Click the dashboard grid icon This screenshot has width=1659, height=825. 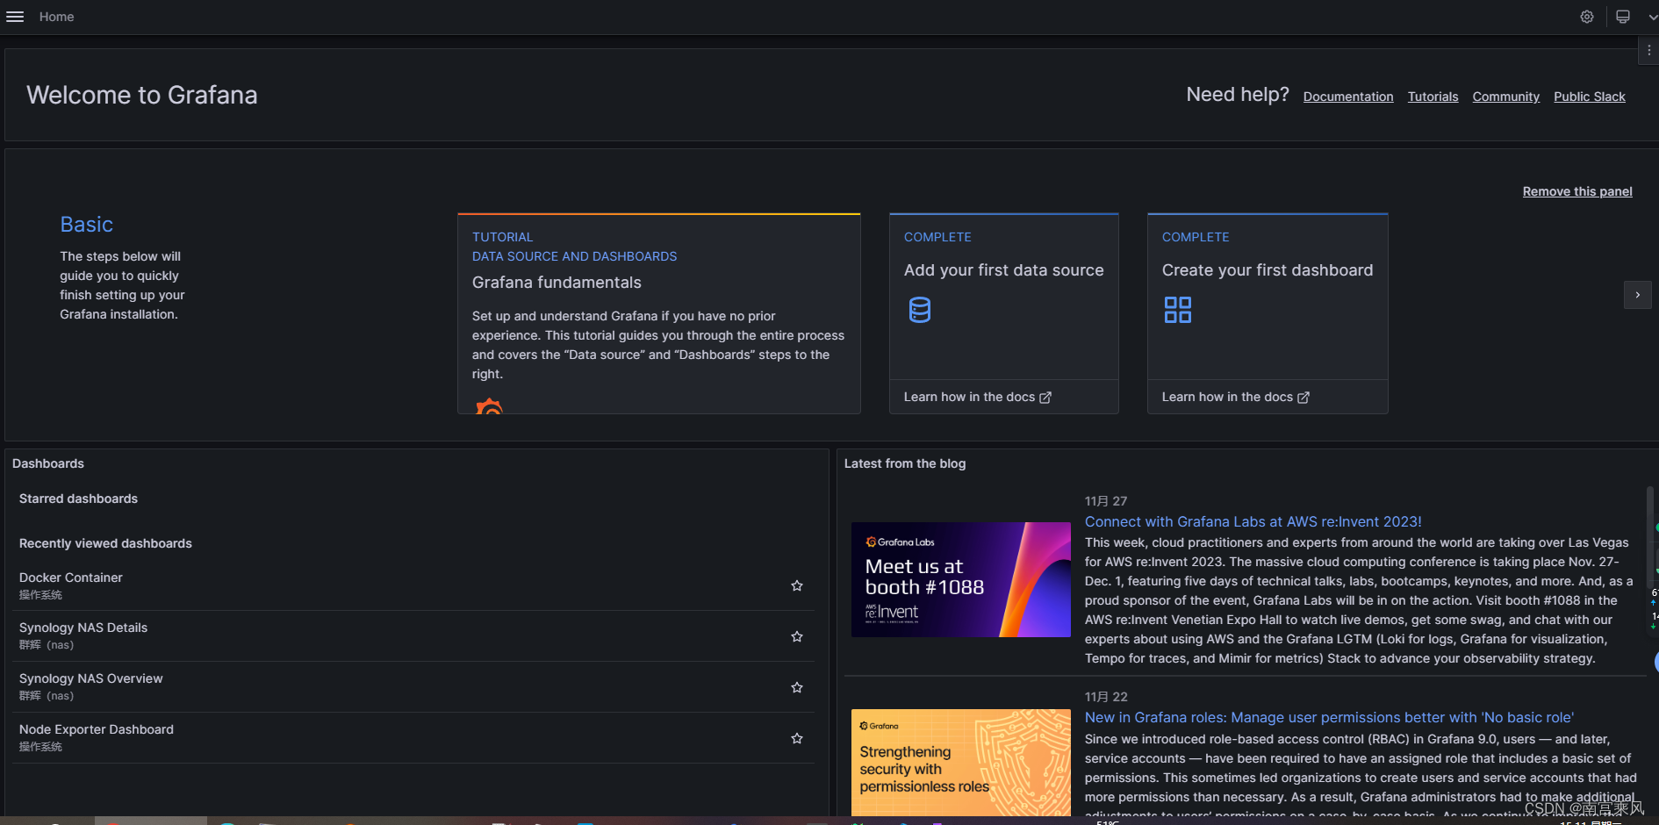click(x=1178, y=310)
